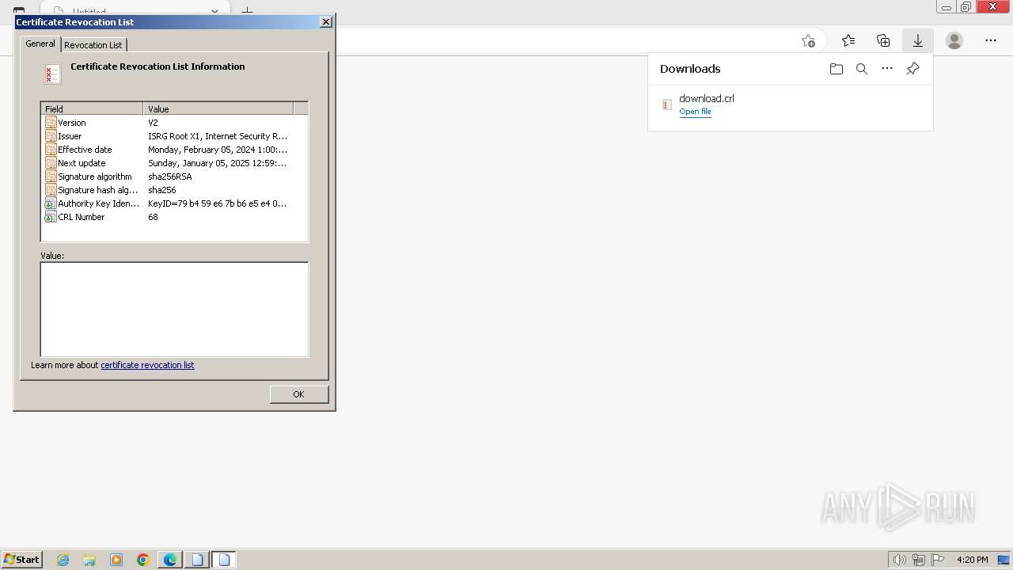Screen dimensions: 1013x570
Task: Open the Edge profile avatar
Action: [954, 40]
